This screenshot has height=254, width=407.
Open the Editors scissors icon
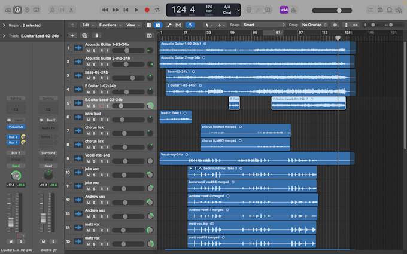click(x=71, y=10)
